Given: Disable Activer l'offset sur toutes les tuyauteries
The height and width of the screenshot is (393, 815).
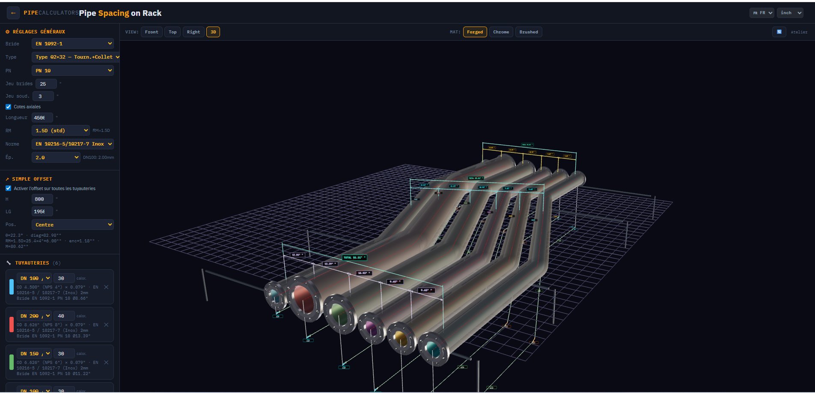Looking at the screenshot, I should click(8, 188).
